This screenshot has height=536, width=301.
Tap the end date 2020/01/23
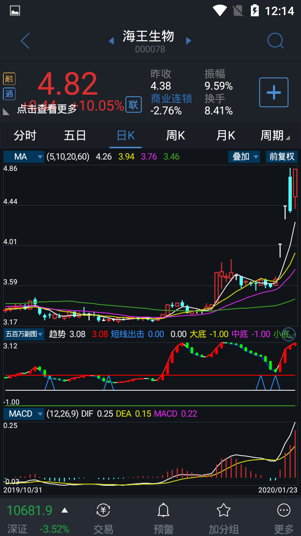click(278, 490)
